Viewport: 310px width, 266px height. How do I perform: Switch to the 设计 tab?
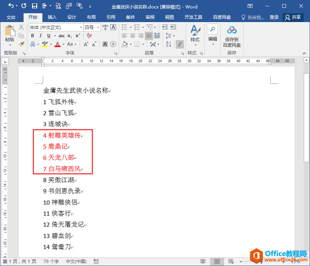pos(72,17)
